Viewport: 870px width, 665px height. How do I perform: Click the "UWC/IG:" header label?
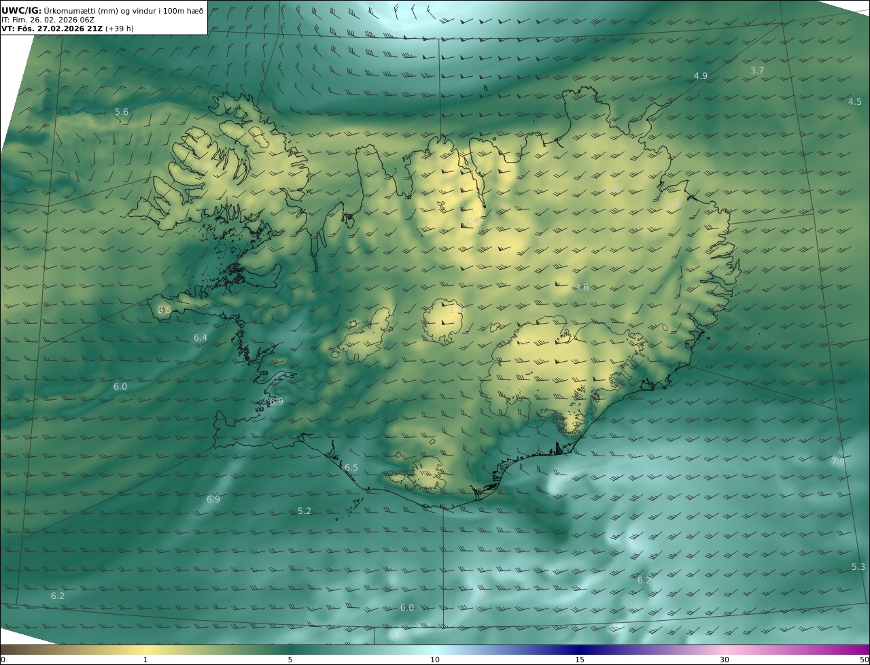point(22,10)
